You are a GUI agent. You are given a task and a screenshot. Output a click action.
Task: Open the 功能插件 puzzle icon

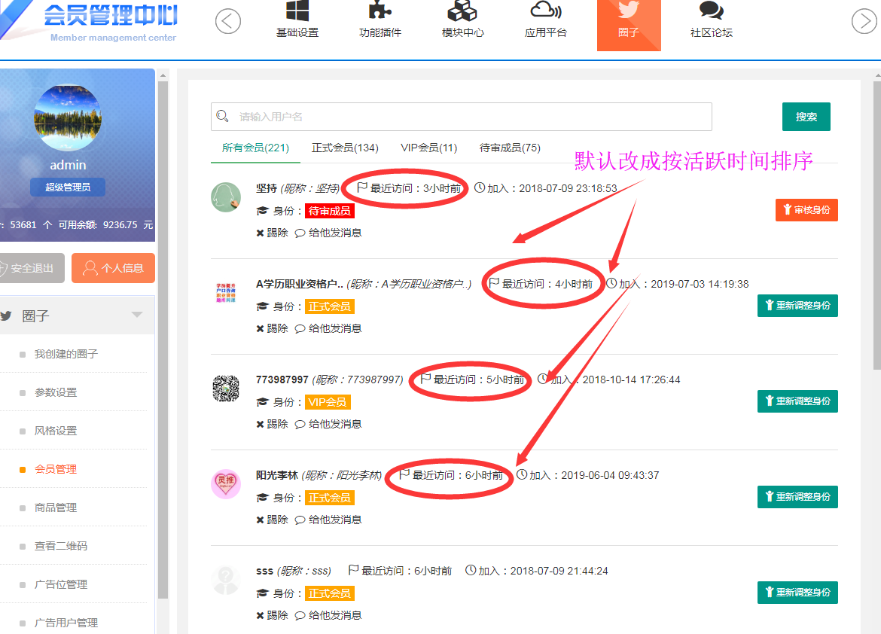click(x=380, y=11)
